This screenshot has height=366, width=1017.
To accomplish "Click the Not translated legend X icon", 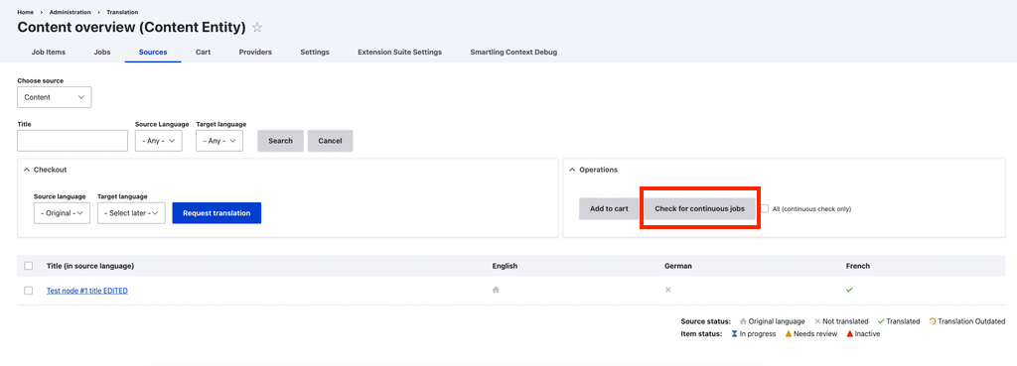I will (x=817, y=321).
